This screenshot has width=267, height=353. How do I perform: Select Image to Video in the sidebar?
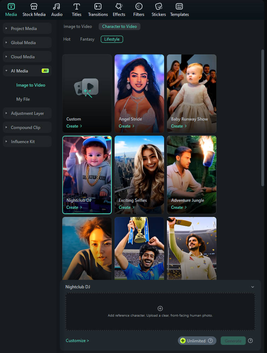pyautogui.click(x=31, y=85)
